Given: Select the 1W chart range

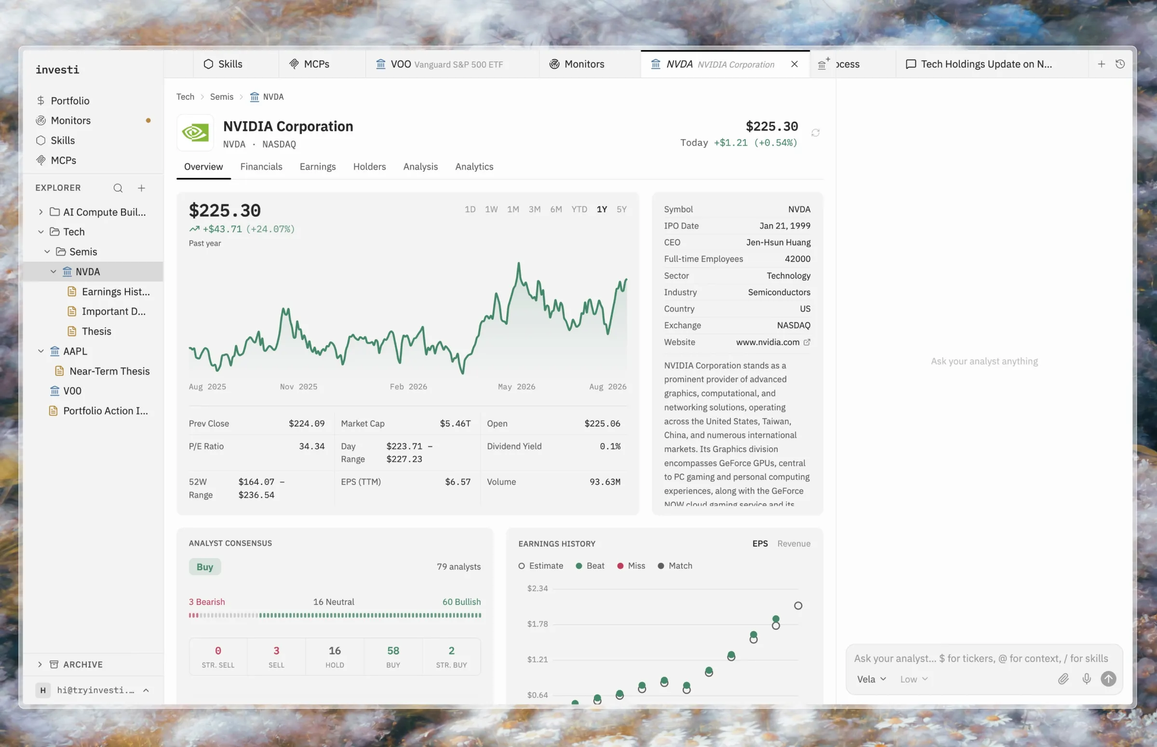Looking at the screenshot, I should 491,209.
